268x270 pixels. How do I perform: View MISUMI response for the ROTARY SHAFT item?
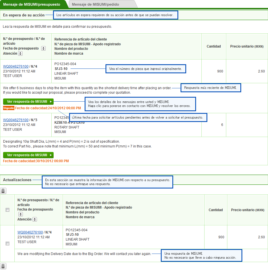(x=28, y=155)
